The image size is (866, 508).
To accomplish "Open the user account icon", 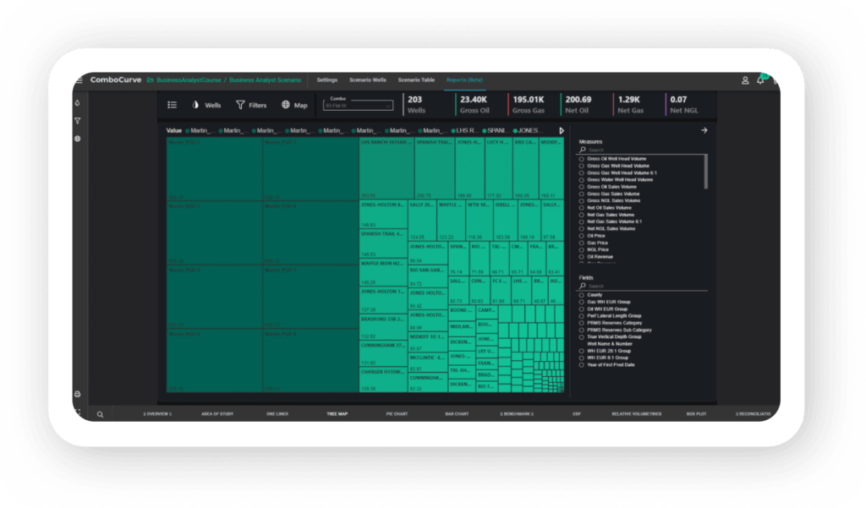I will (745, 80).
